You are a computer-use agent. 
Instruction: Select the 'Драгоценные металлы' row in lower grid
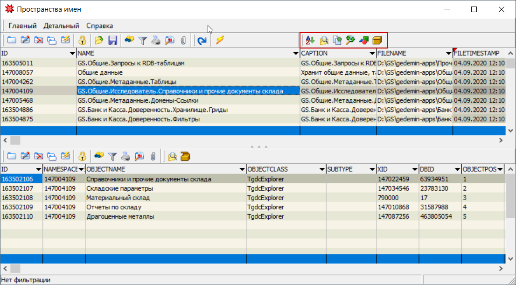point(120,216)
